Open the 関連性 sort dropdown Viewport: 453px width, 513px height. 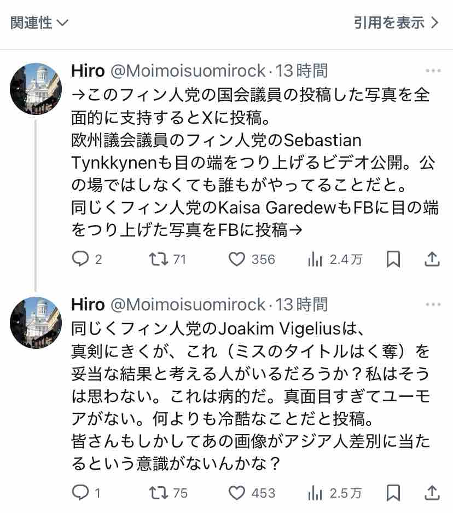(39, 22)
